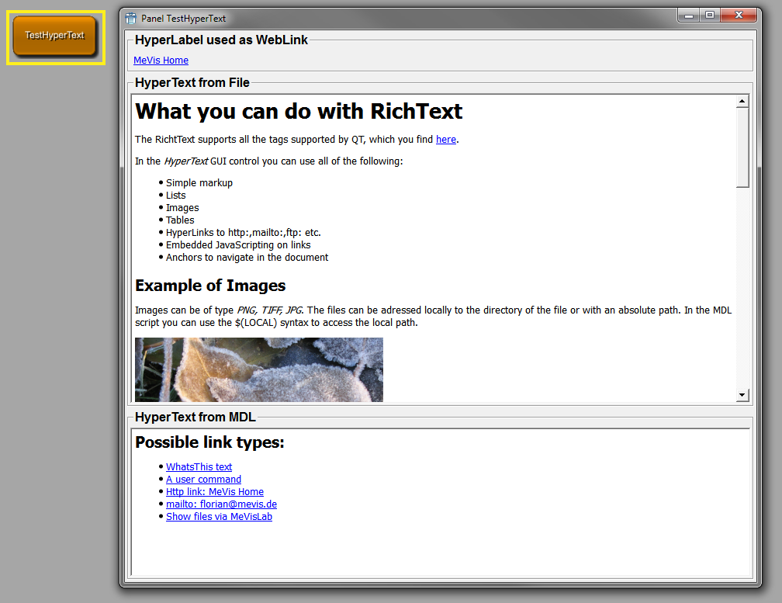Follow the 'here' link to QT tags
782x603 pixels.
(x=445, y=140)
